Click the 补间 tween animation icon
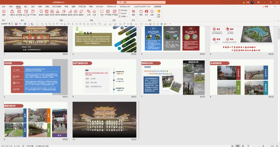 click(89, 13)
